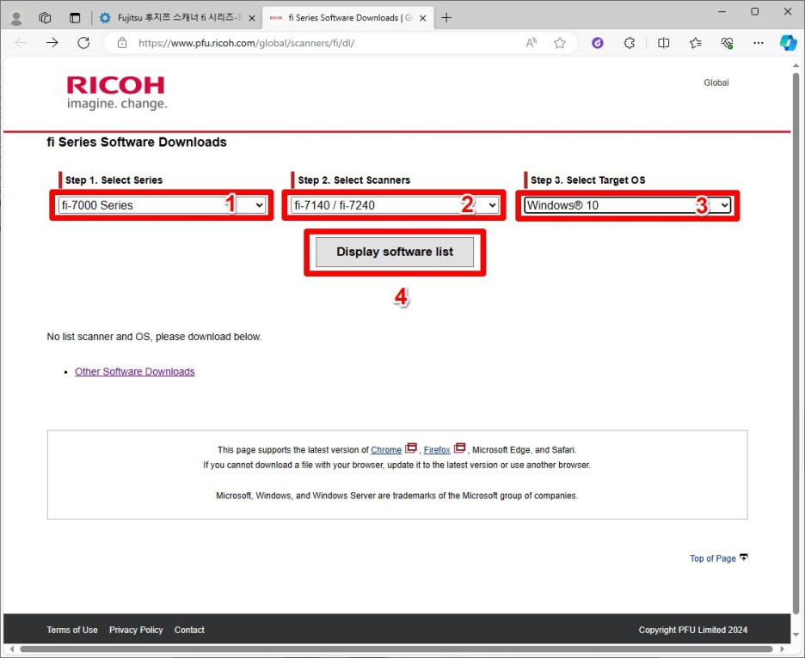Click the Copyright PFU Limited 2024 text

(693, 630)
